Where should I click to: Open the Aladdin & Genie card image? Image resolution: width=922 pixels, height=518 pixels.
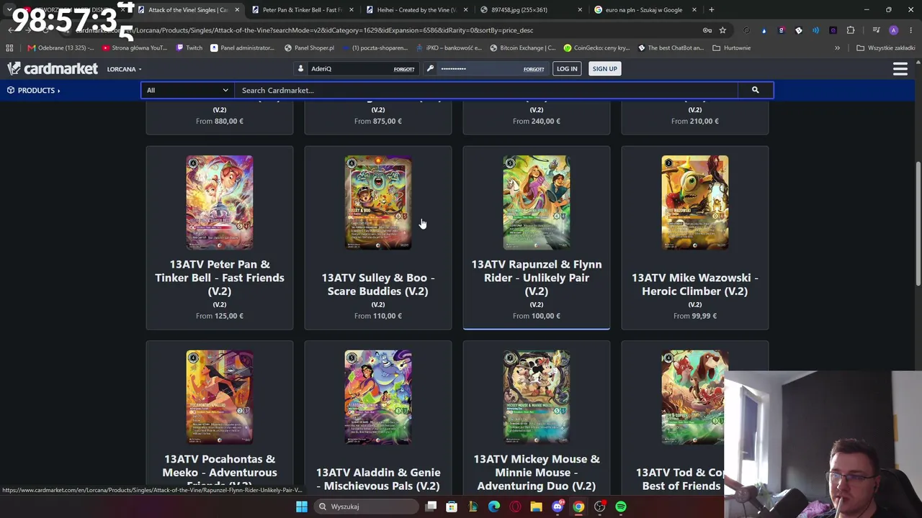click(378, 397)
